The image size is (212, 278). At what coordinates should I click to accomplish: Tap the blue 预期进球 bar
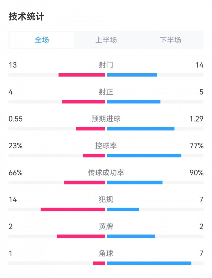click(140, 129)
